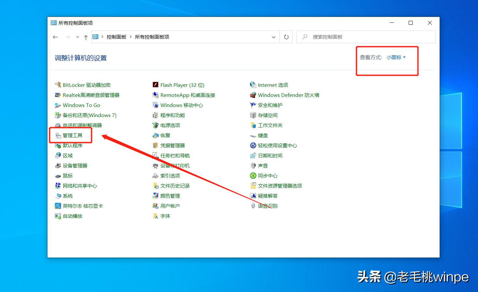Open 疑难解答 (Troubleshooting)
This screenshot has width=478, height=292.
pyautogui.click(x=268, y=196)
